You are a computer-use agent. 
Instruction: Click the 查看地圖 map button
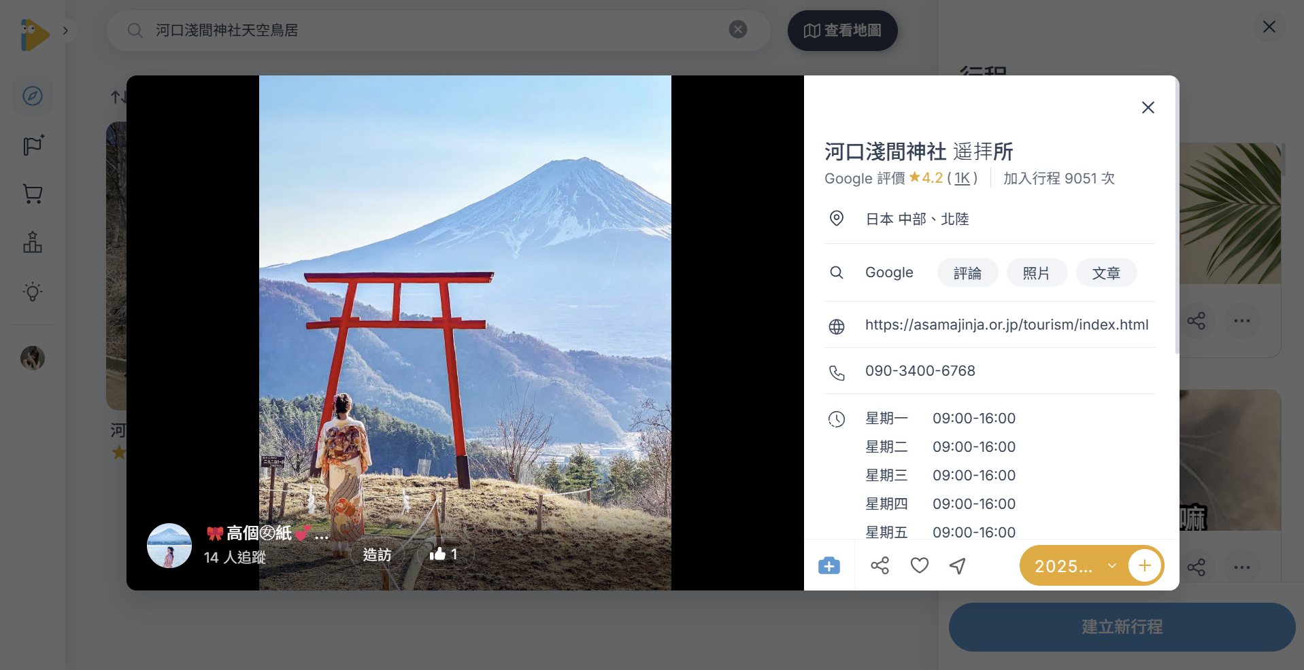coord(842,31)
